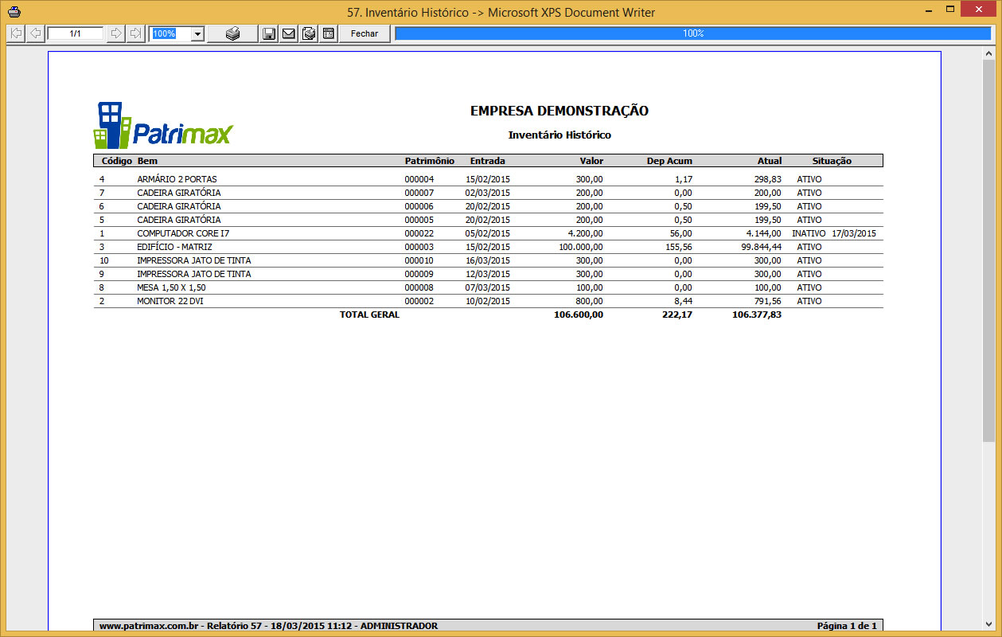The height and width of the screenshot is (637, 1002).
Task: Click total current value 106.377,83
Action: [757, 315]
